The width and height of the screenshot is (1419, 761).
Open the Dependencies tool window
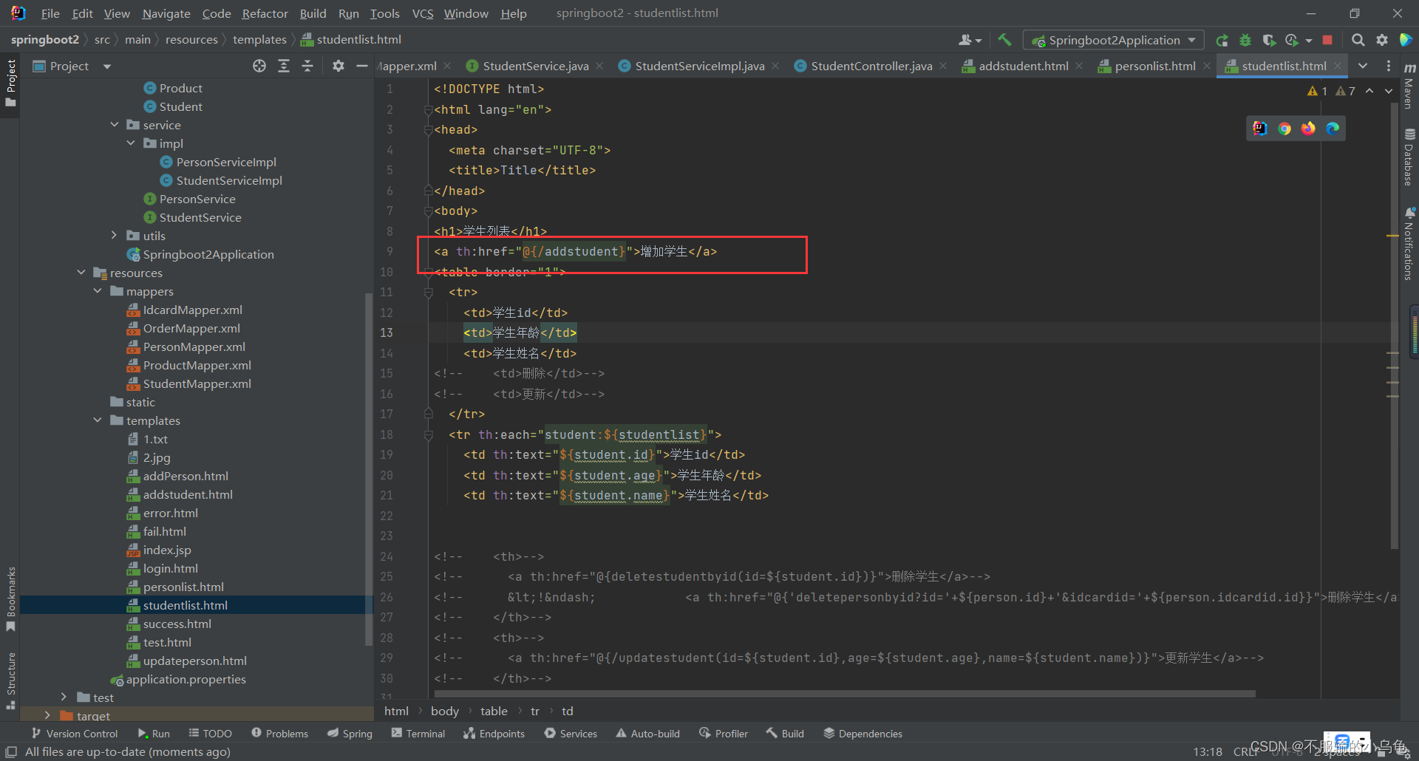pos(862,733)
